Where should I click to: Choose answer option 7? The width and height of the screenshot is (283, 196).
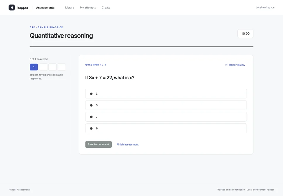point(166,117)
